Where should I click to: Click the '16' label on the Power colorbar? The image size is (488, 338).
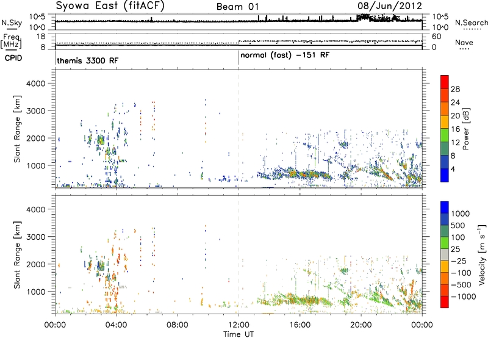(x=455, y=129)
